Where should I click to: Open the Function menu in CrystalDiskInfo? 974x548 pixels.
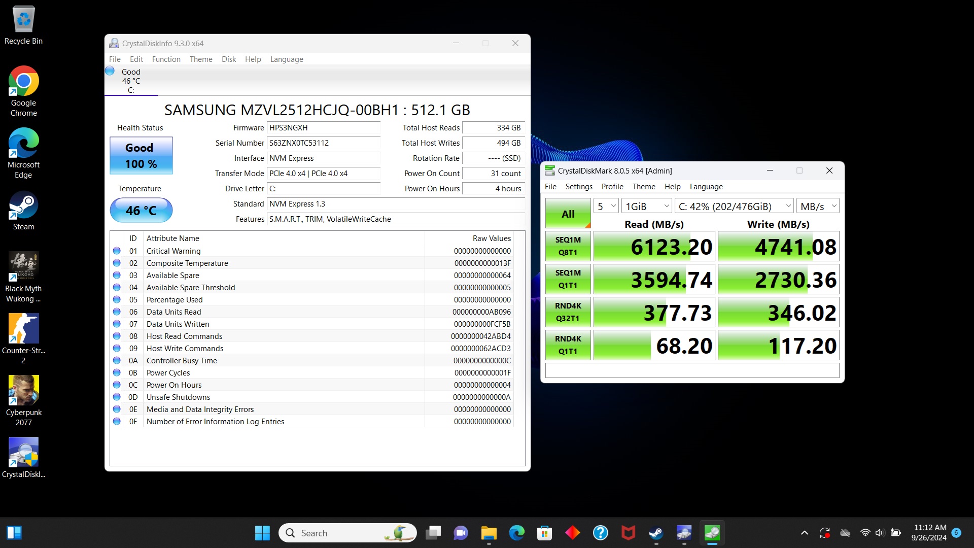point(166,59)
